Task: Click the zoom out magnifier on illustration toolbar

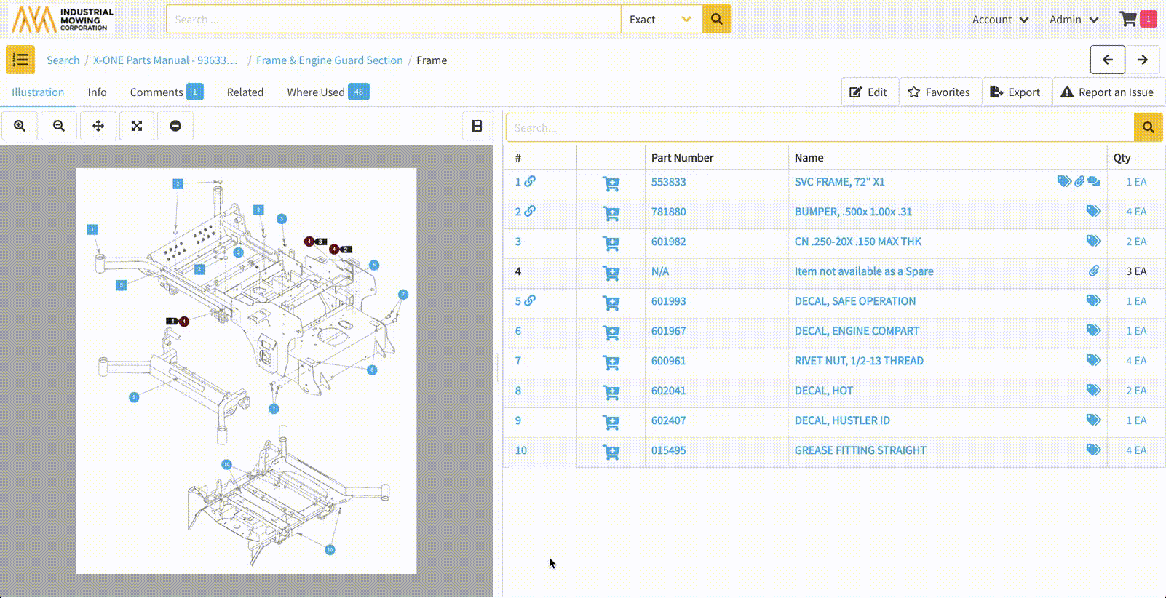Action: 59,126
